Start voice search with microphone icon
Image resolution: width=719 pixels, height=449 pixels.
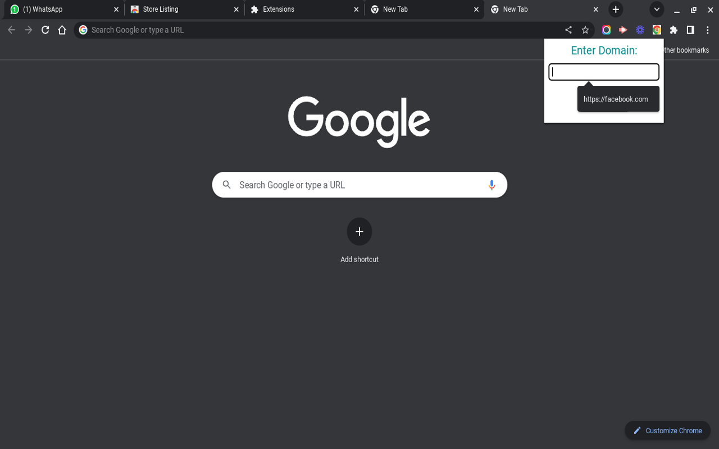pos(492,185)
